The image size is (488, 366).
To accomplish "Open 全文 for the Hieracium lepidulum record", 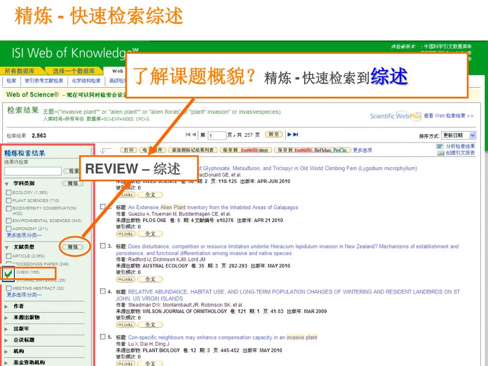I will (x=150, y=279).
